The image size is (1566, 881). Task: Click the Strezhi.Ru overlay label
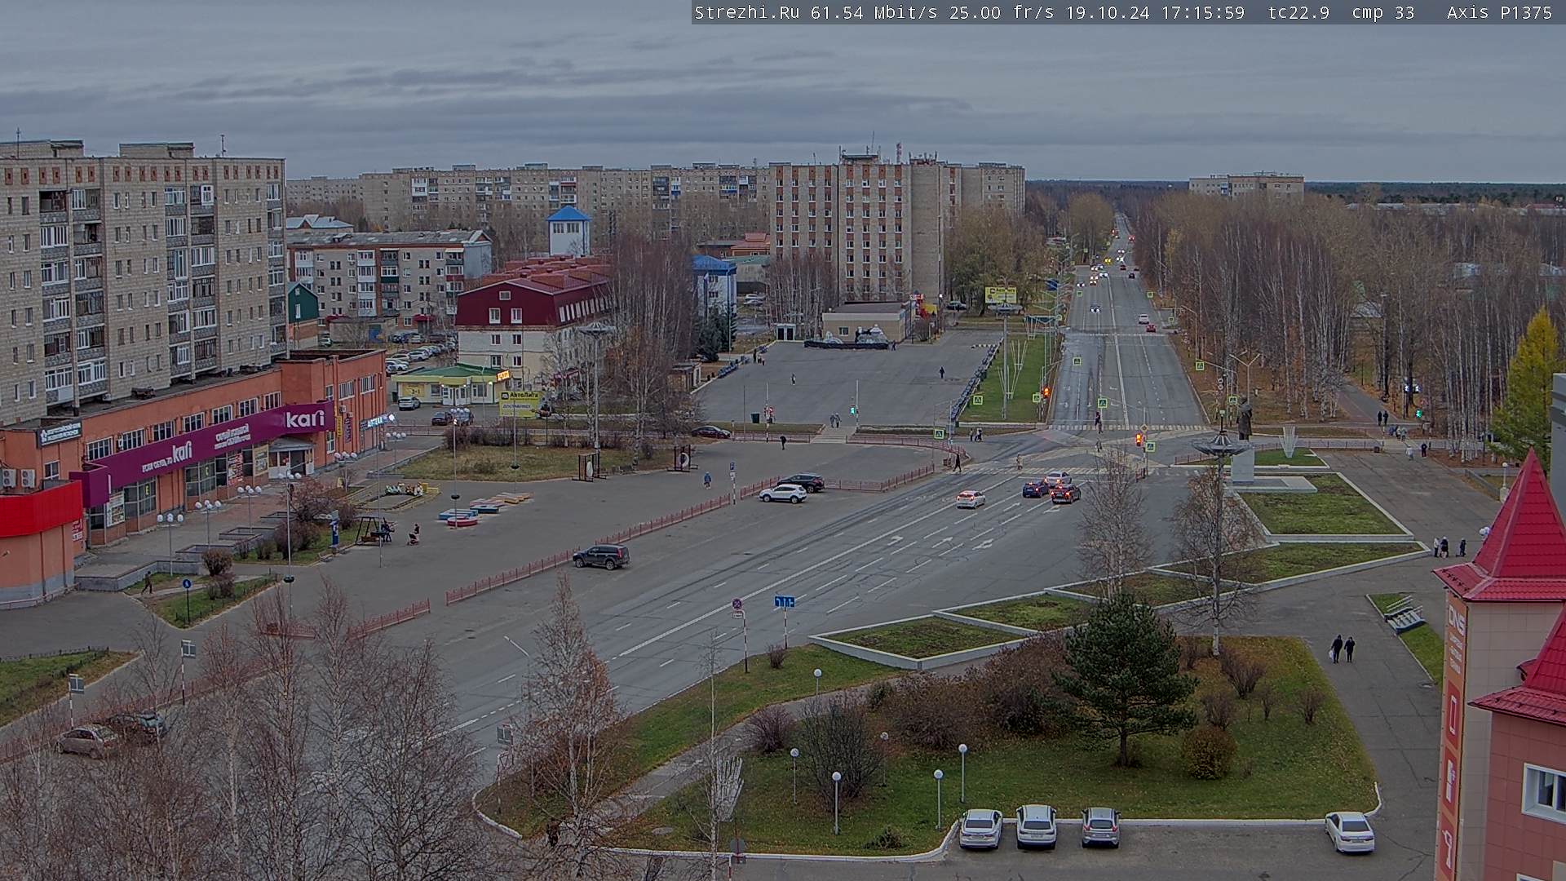748,12
